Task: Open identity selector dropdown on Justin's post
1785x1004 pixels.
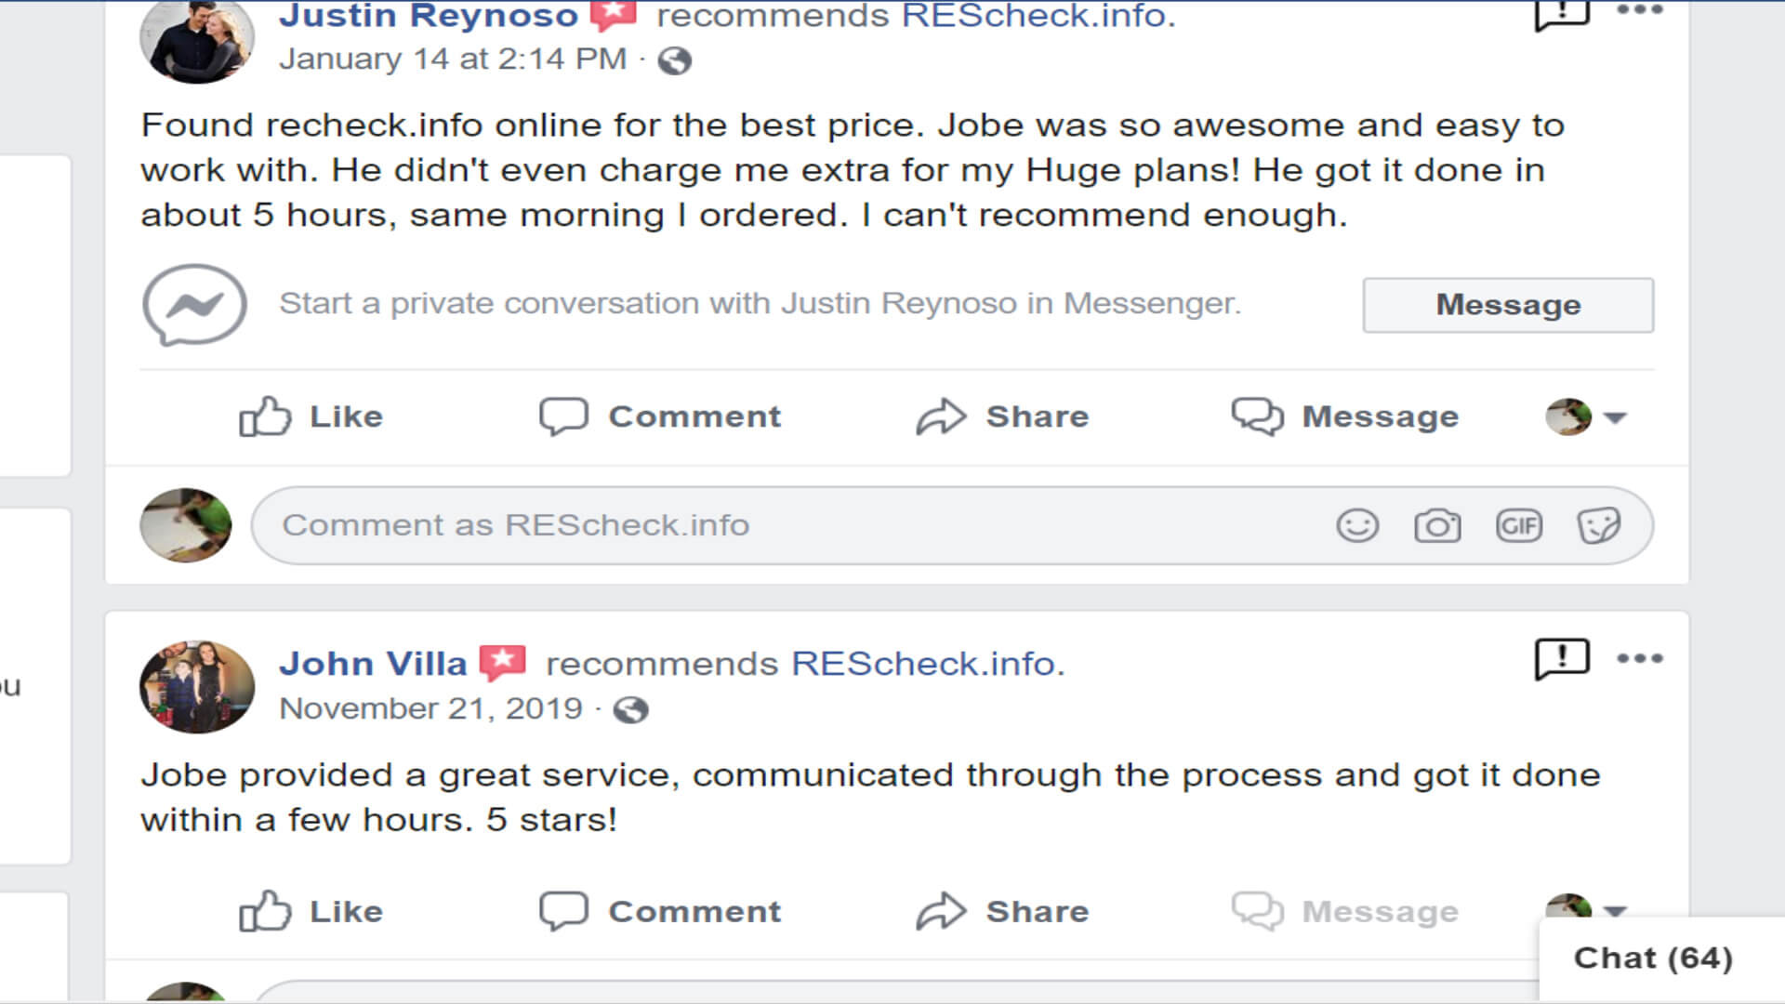Action: [1587, 417]
